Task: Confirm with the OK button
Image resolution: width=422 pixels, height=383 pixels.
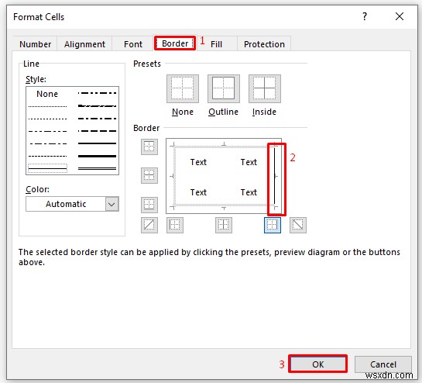Action: [x=317, y=364]
